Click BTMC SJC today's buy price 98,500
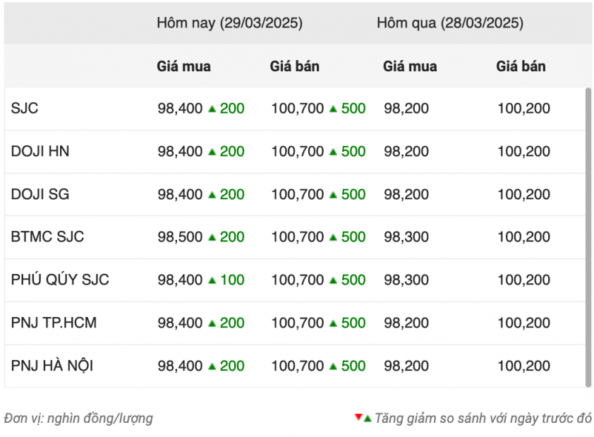594x437 pixels. [180, 237]
